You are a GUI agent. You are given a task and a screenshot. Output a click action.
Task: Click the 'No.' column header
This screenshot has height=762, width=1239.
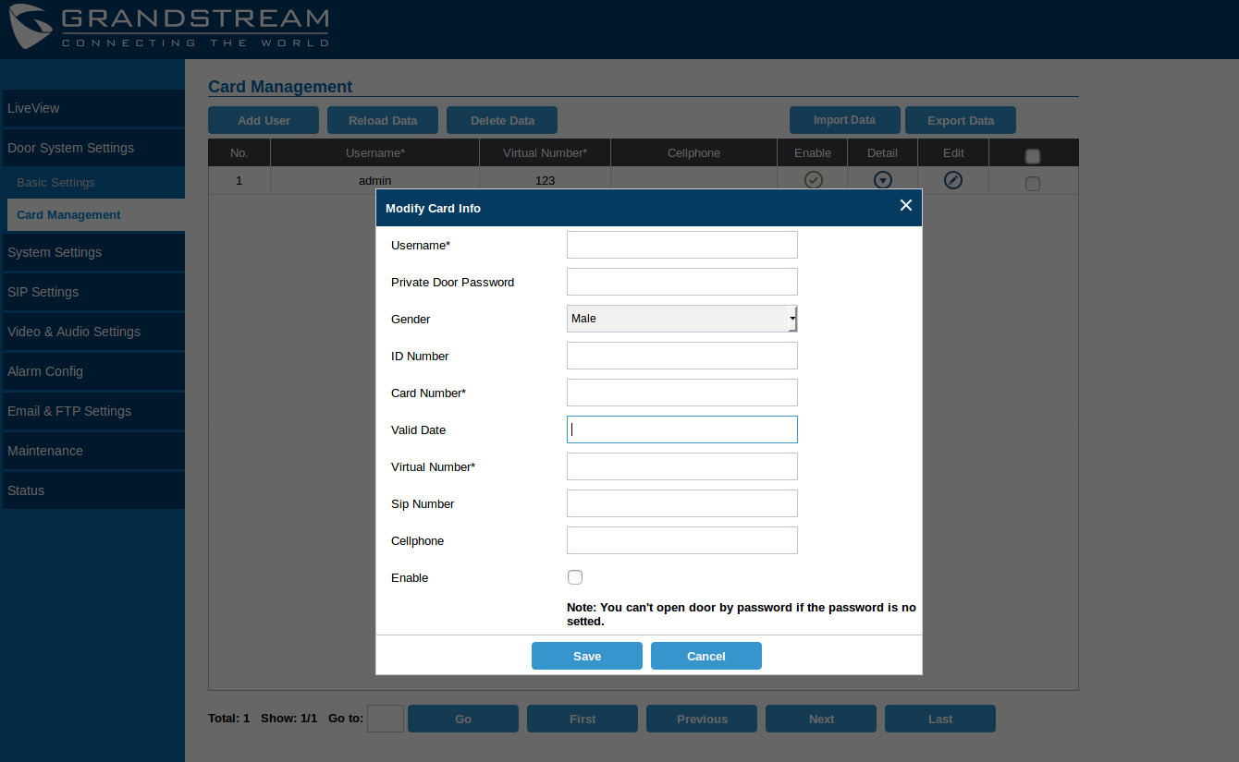pos(239,153)
